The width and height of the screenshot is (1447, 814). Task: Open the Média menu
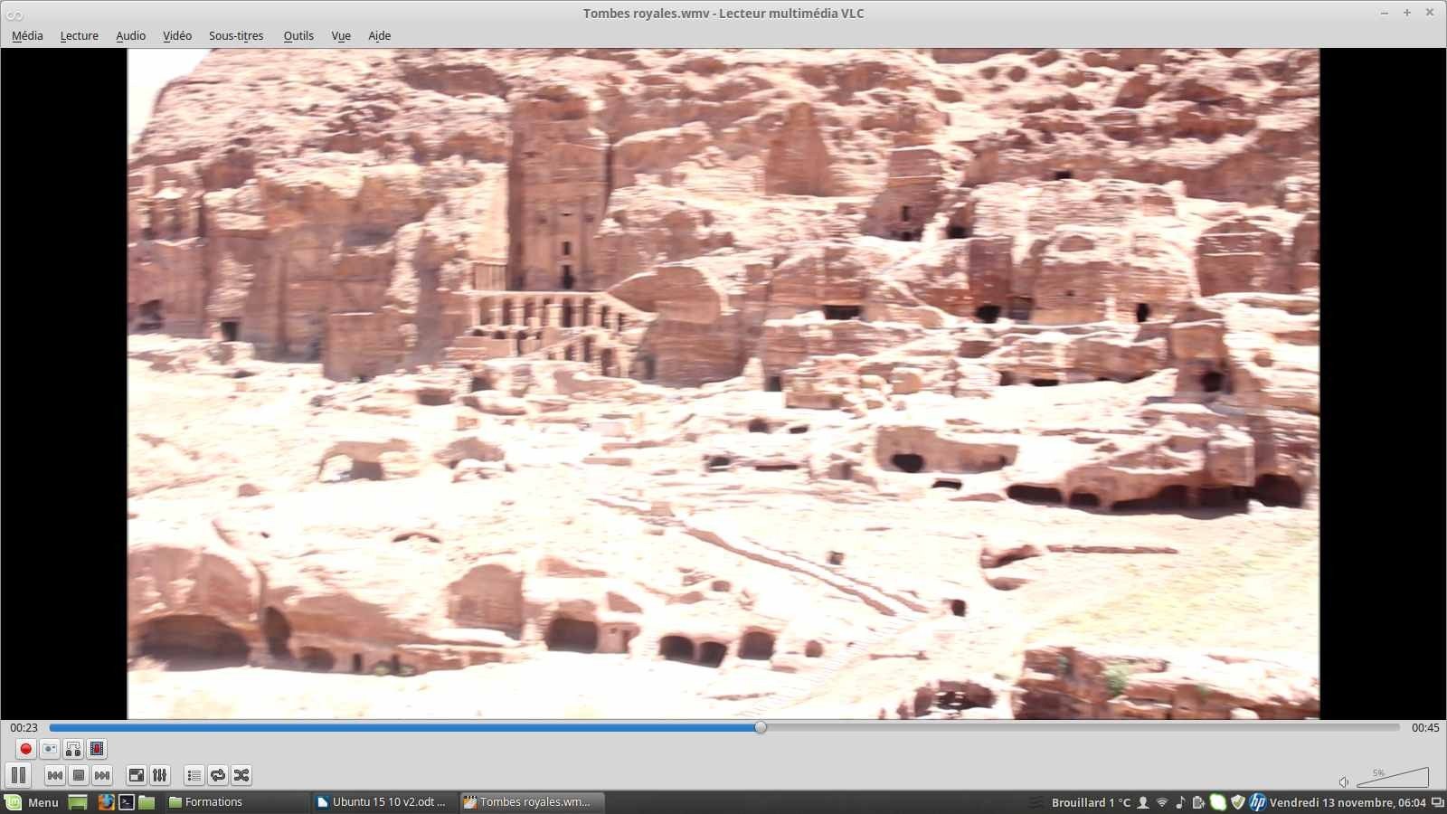[27, 36]
